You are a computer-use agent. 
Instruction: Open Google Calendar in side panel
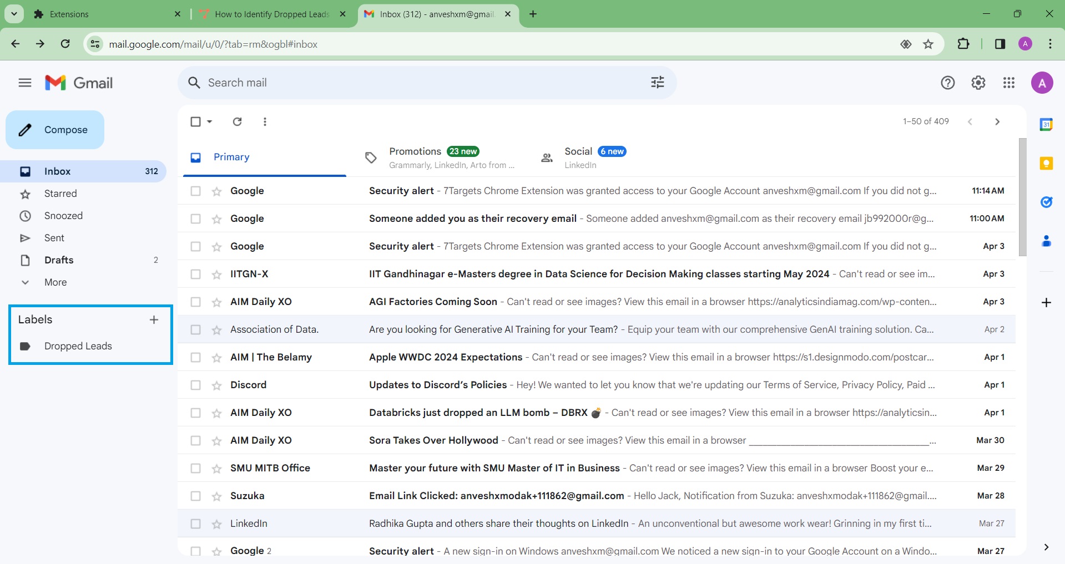pos(1046,125)
